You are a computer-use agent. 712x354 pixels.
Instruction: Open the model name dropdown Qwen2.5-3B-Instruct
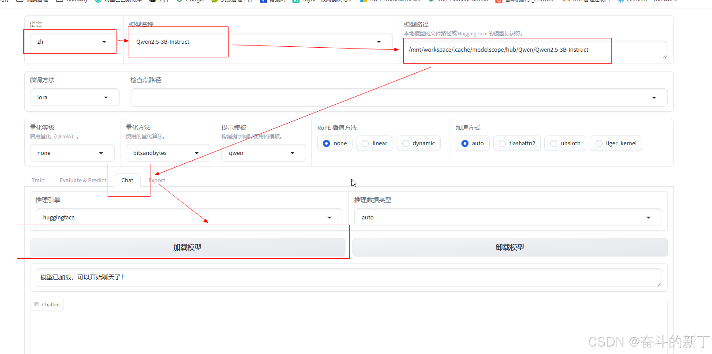click(260, 42)
